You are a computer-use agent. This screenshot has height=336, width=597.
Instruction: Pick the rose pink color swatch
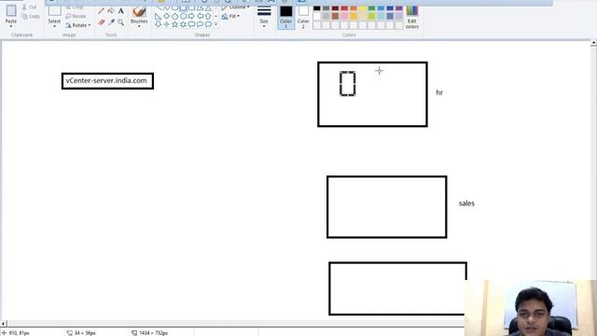pyautogui.click(x=344, y=17)
